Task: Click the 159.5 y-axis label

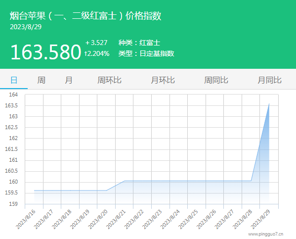Action: [x=11, y=192]
